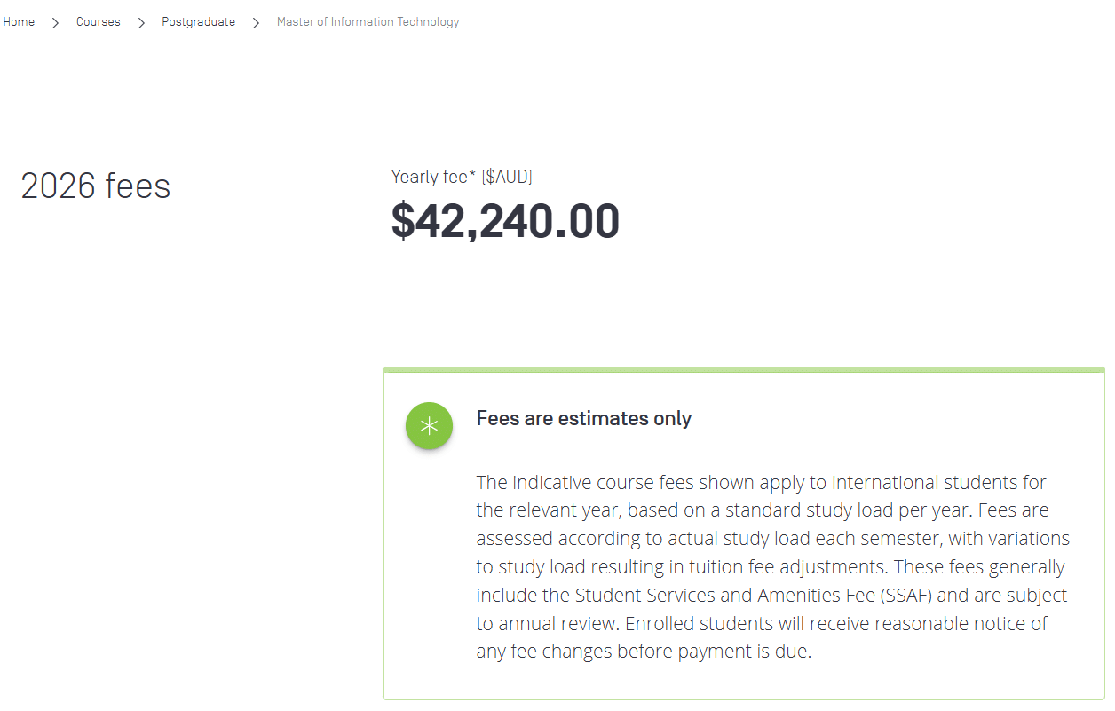This screenshot has width=1115, height=711.
Task: Click the Fees are estimates only heading
Action: click(583, 418)
